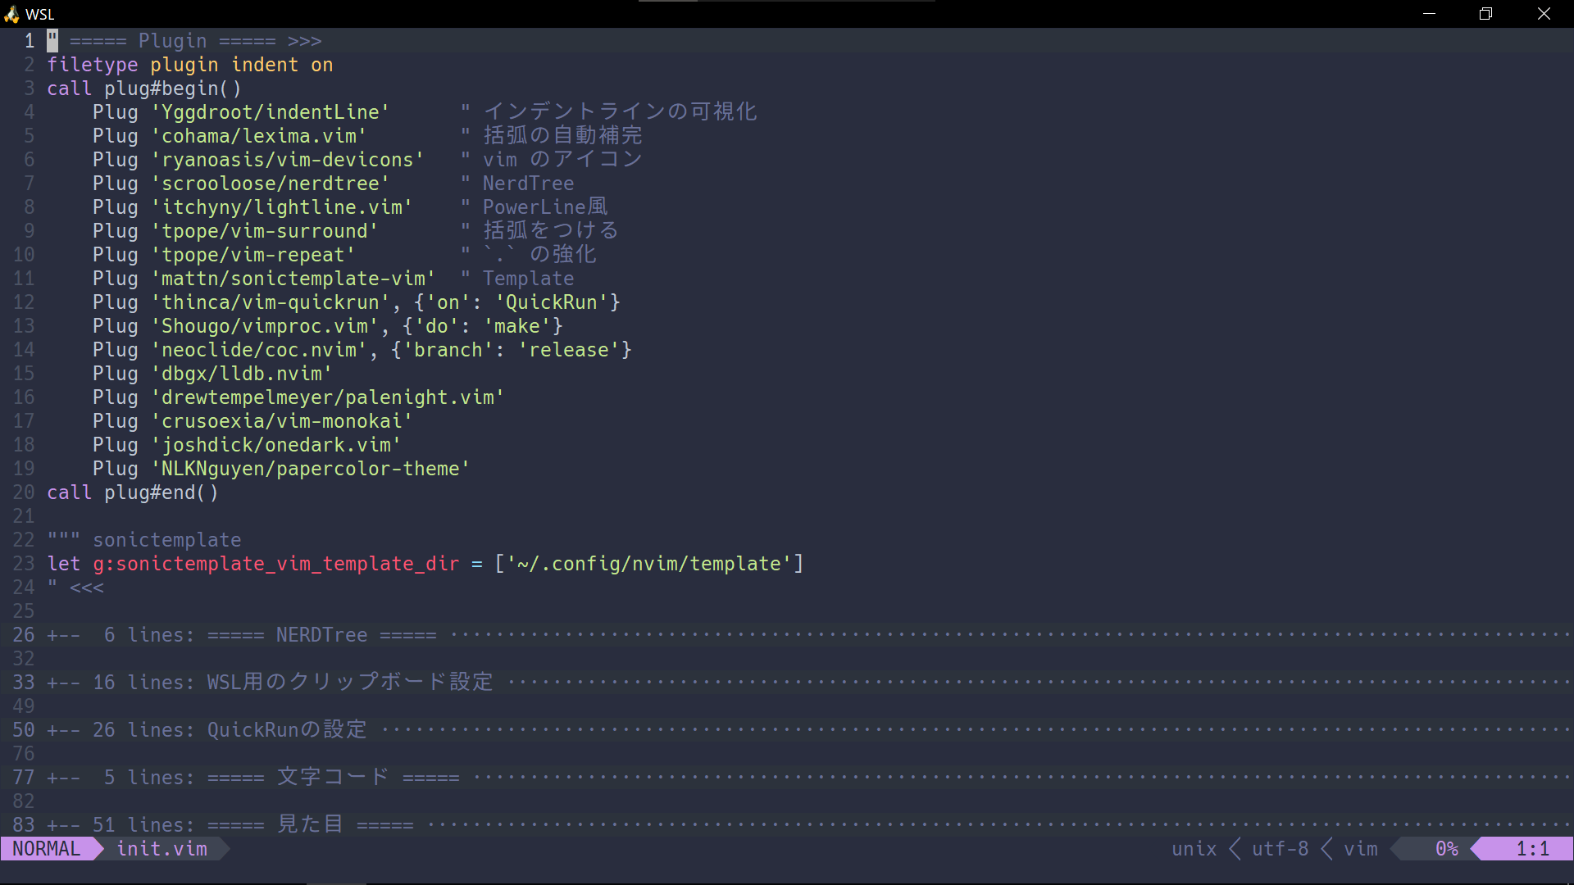Click the utf-8 encoding indicator
1574x885 pixels.
click(x=1280, y=849)
